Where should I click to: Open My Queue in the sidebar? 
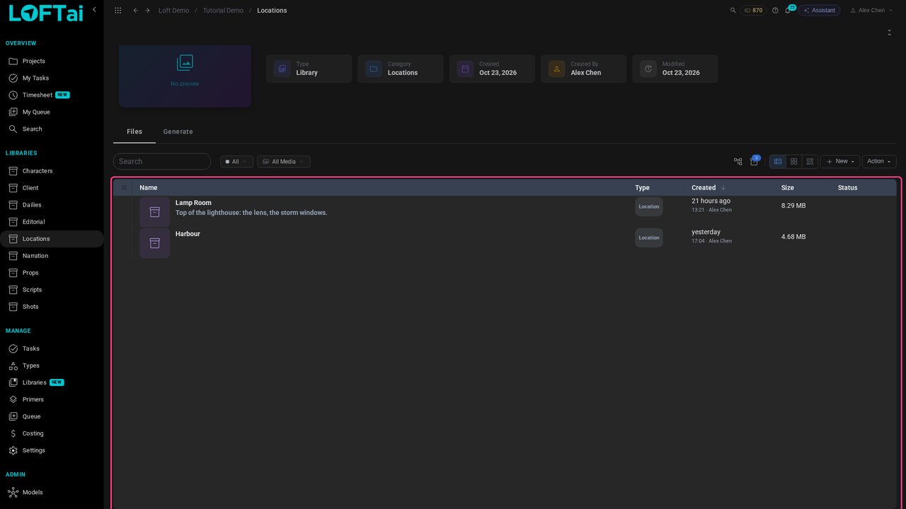pos(52,112)
